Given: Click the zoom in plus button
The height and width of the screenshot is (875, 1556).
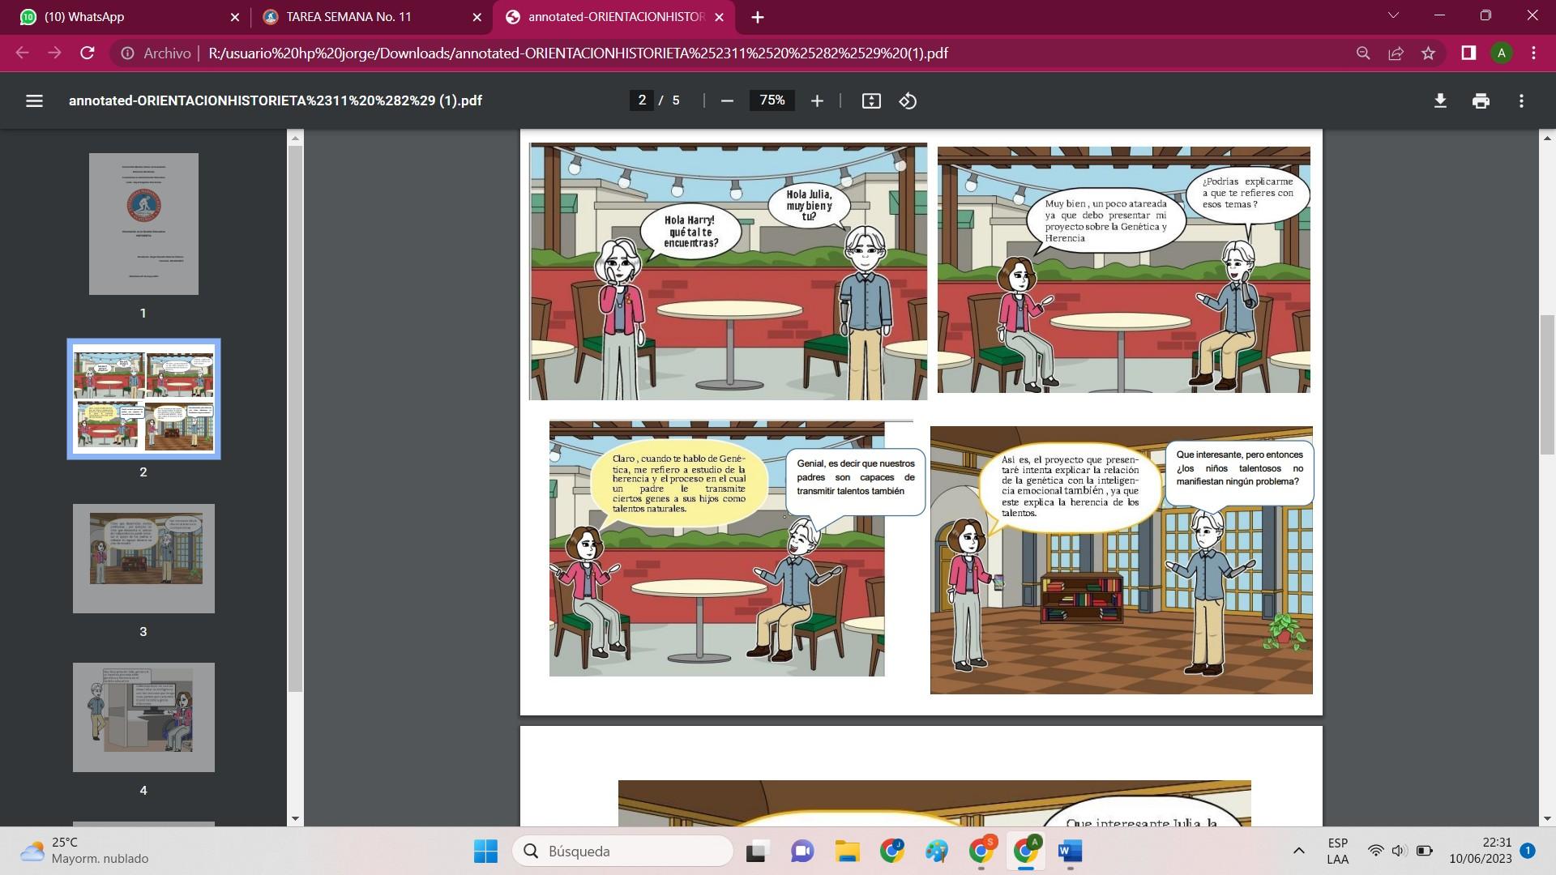Looking at the screenshot, I should [x=817, y=101].
